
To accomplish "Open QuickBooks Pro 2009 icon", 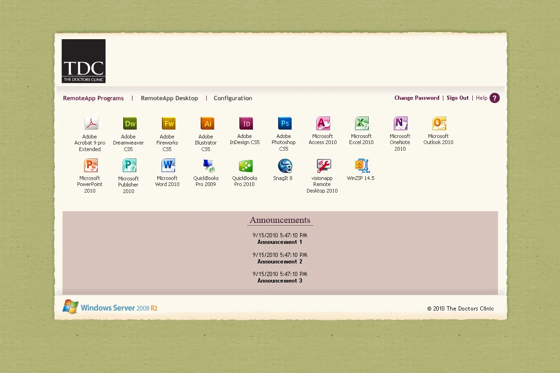I will click(209, 165).
